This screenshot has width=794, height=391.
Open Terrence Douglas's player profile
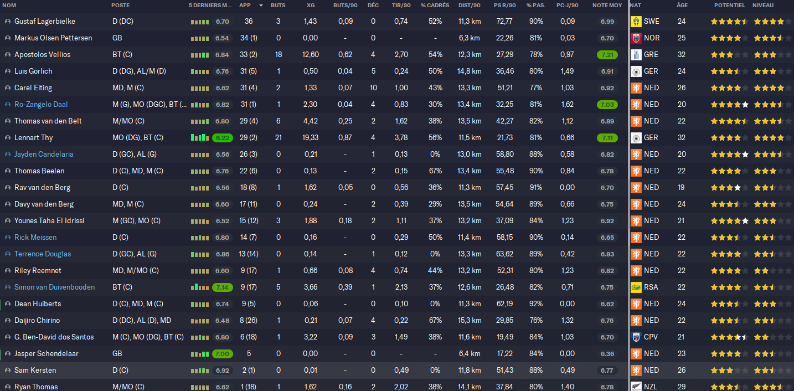click(x=43, y=254)
